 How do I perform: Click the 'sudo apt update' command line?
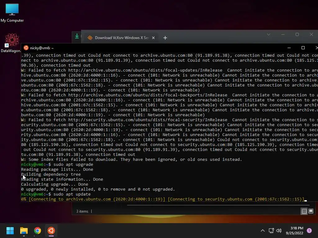tap(56, 194)
